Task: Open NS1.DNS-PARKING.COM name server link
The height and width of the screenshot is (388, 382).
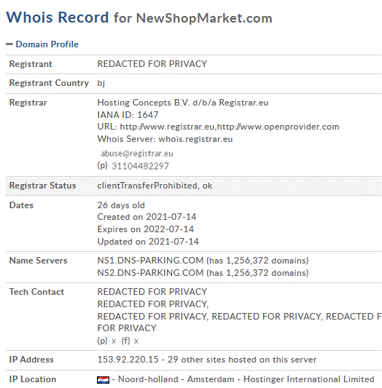Action: 150,261
